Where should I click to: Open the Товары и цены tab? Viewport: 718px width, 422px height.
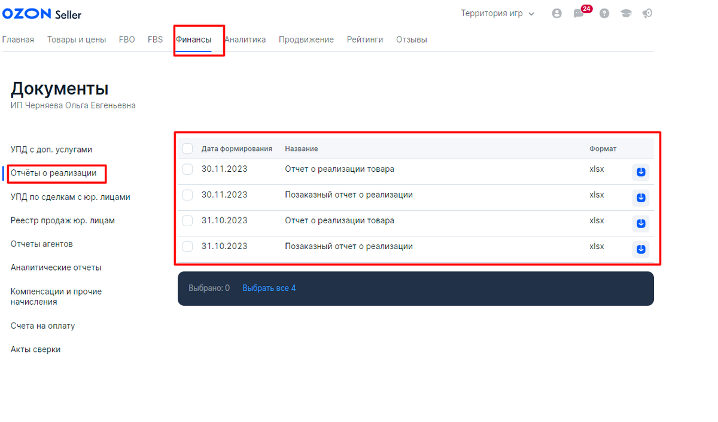tap(77, 40)
